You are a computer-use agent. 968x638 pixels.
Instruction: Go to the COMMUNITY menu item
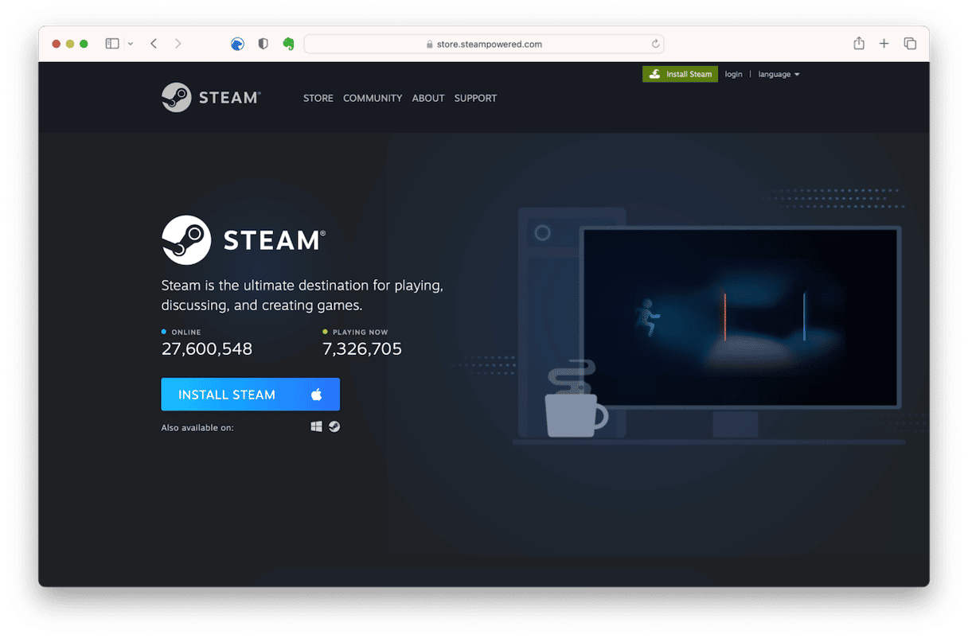pyautogui.click(x=373, y=98)
